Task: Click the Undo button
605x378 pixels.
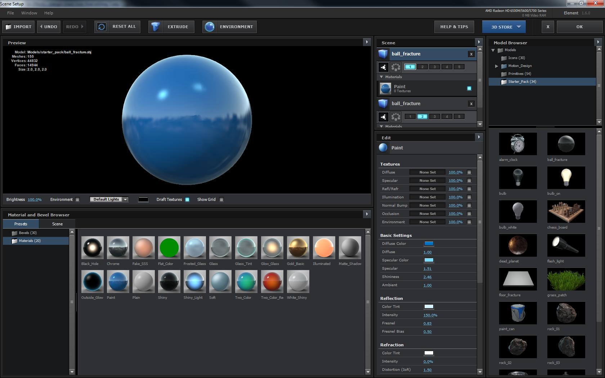Action: coord(49,27)
